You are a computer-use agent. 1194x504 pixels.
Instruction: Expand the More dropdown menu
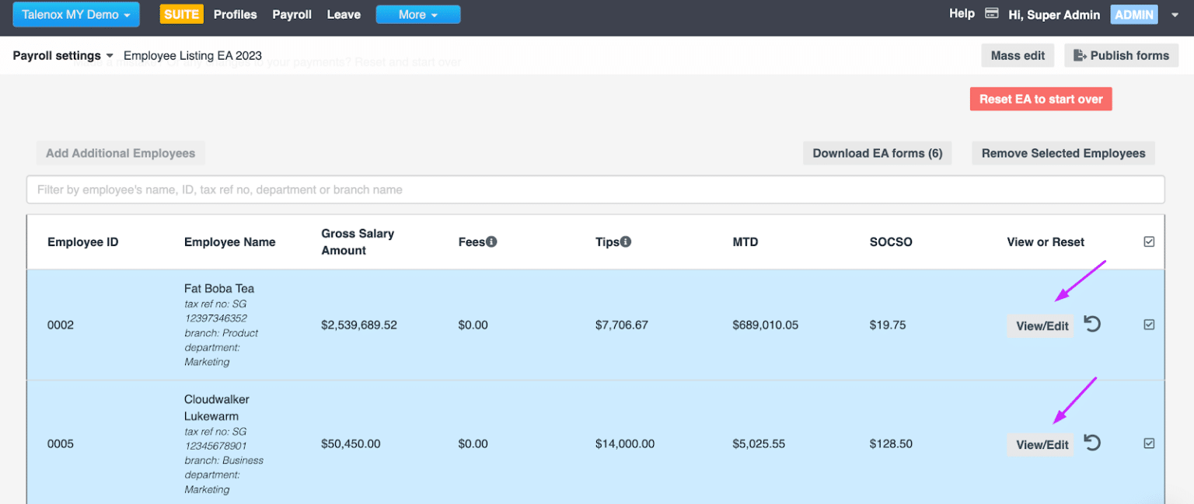coord(417,15)
